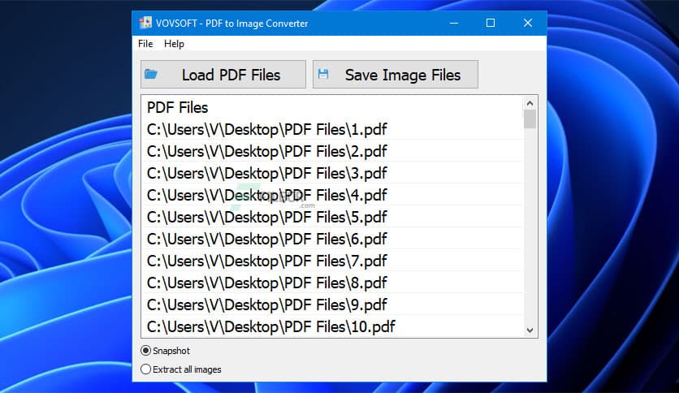679x393 pixels.
Task: Open the File menu
Action: (145, 44)
